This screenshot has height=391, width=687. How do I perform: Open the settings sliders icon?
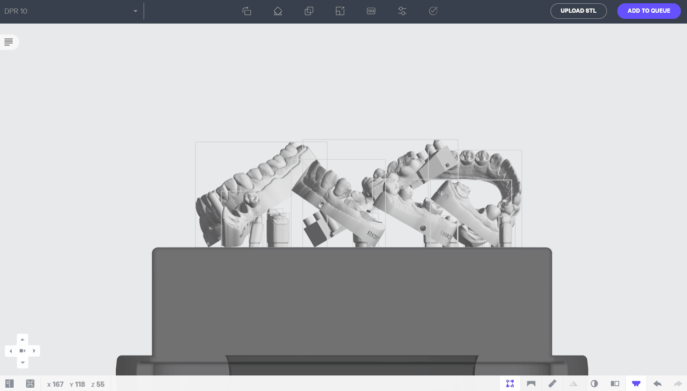[402, 11]
